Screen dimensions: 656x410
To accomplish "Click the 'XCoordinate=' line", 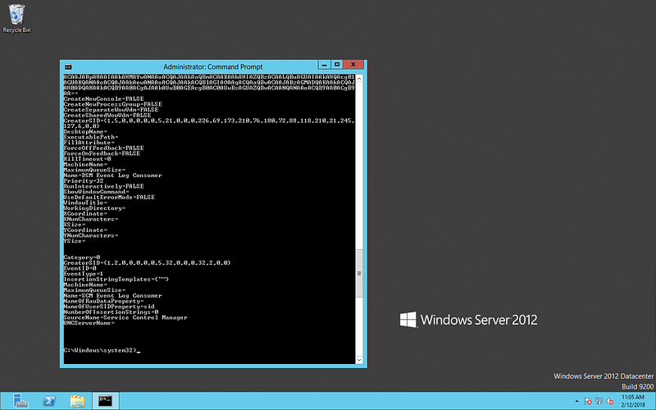I will [85, 213].
